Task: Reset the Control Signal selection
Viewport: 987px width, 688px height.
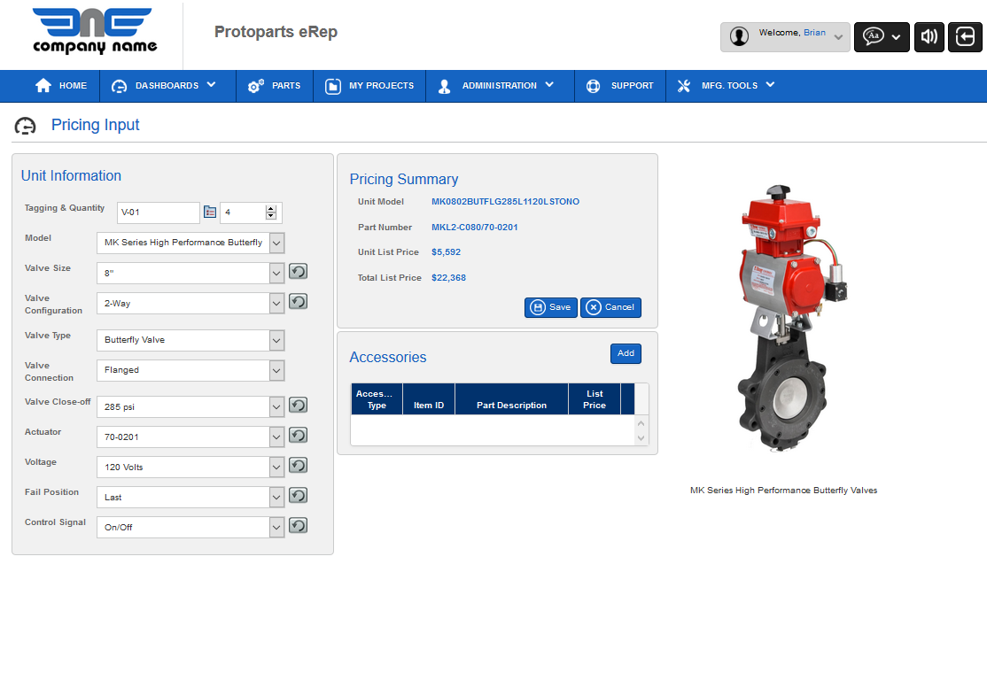Action: [x=299, y=525]
